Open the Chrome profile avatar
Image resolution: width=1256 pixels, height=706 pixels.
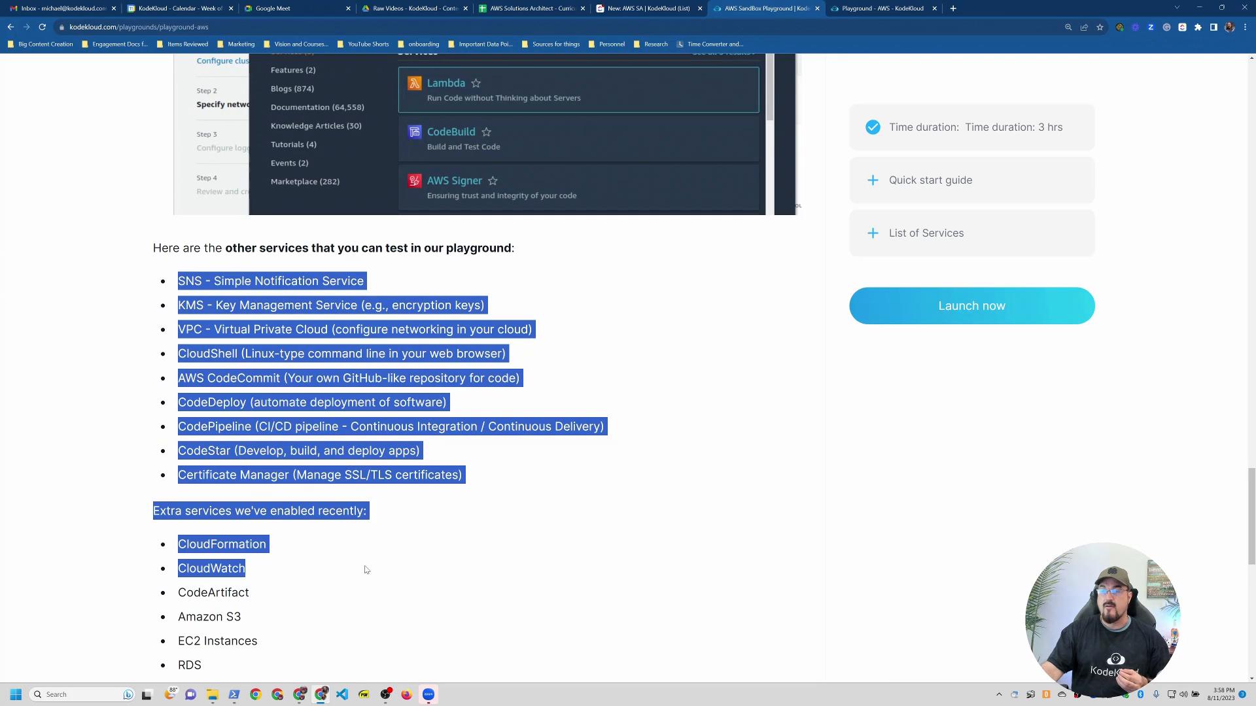1229,27
